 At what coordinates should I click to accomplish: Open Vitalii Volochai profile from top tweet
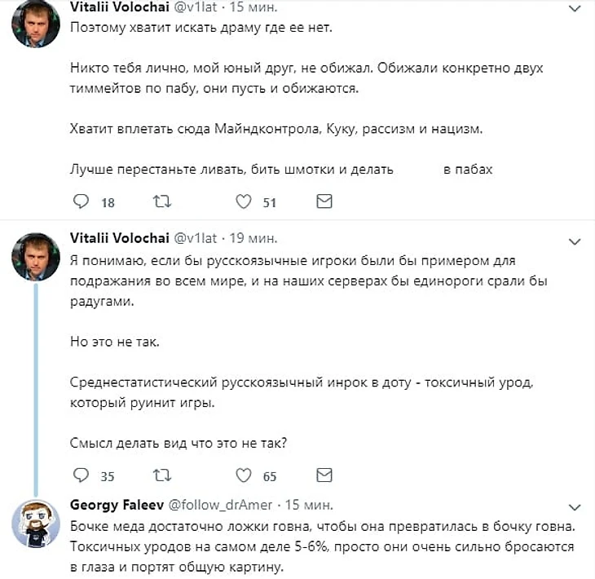(119, 7)
